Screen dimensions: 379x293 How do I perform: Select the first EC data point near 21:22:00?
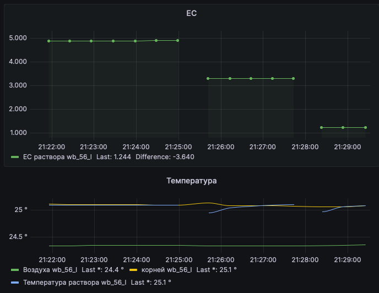(x=49, y=41)
